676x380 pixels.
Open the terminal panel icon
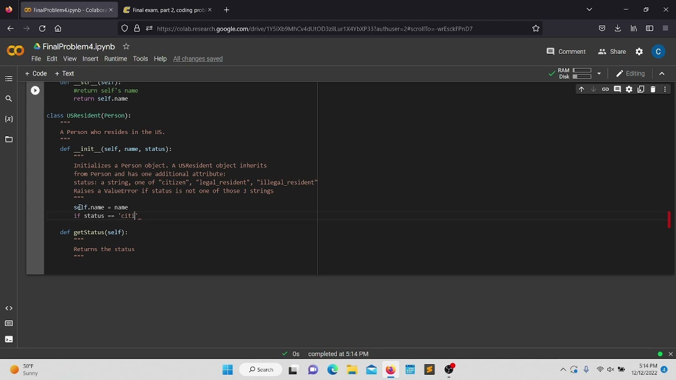pyautogui.click(x=8, y=339)
